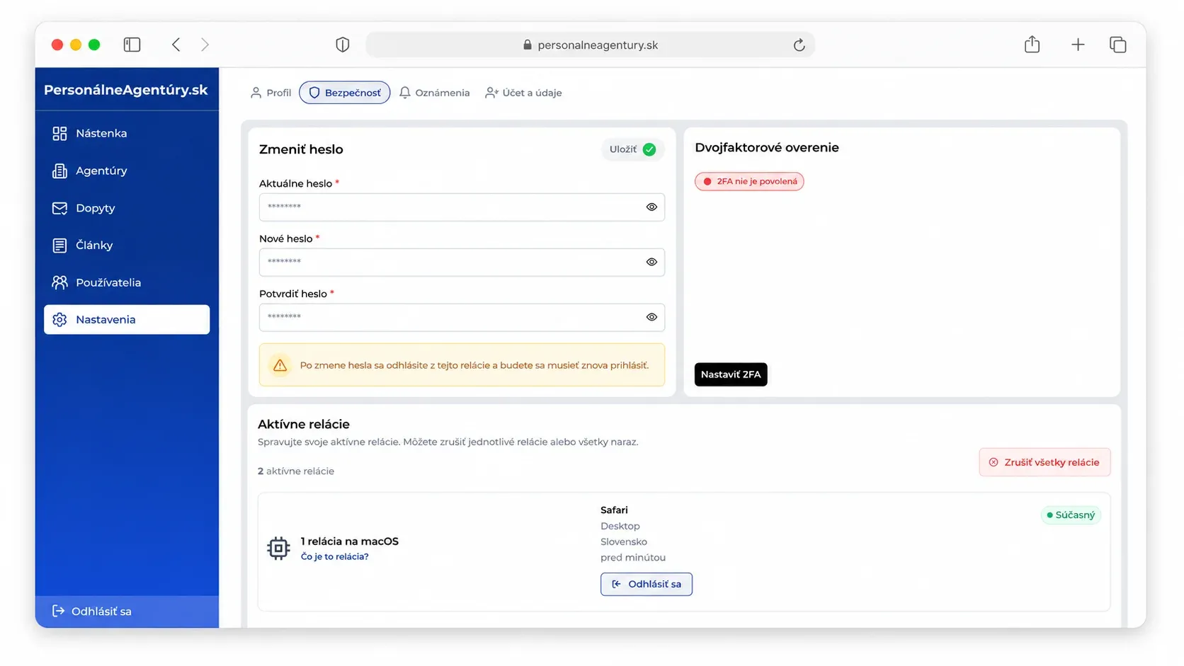
Task: Click the chip icon next to 1 relácia na macOS
Action: tap(279, 549)
